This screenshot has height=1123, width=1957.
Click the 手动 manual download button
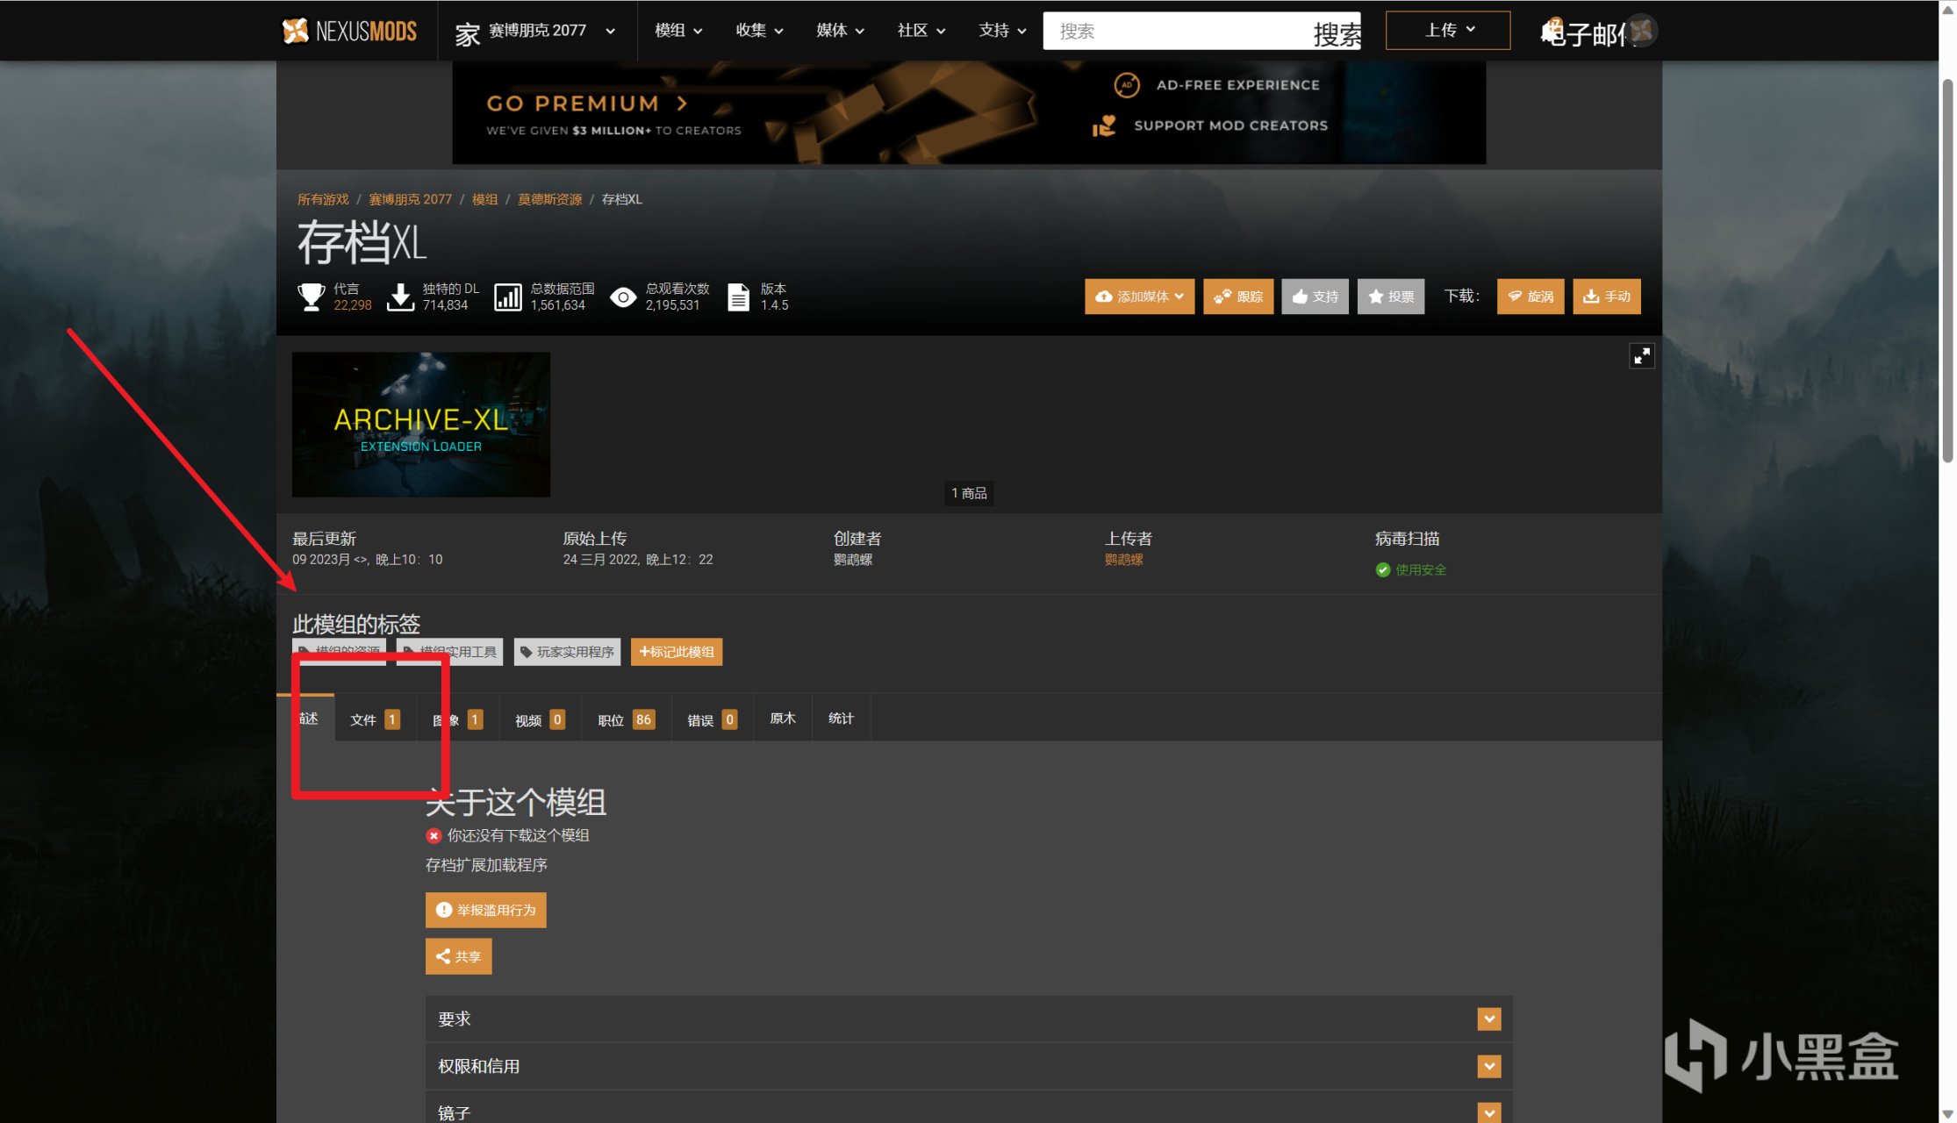point(1607,297)
